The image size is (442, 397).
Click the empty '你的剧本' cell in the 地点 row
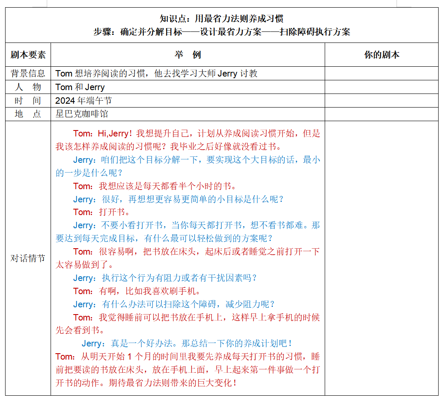pyautogui.click(x=382, y=114)
